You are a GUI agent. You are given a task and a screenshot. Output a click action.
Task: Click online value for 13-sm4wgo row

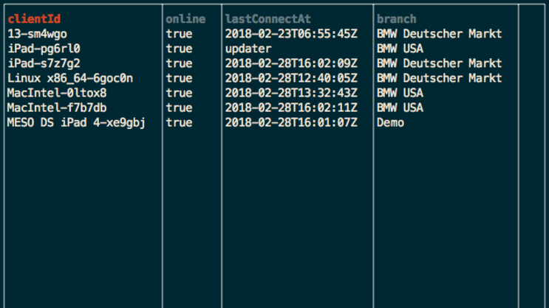[180, 34]
